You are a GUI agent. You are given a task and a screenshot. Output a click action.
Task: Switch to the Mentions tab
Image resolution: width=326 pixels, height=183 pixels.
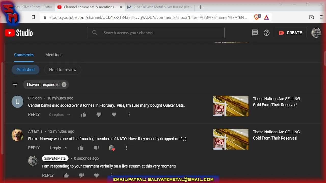coord(54,55)
